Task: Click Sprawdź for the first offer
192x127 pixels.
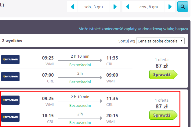Action: click(163, 74)
